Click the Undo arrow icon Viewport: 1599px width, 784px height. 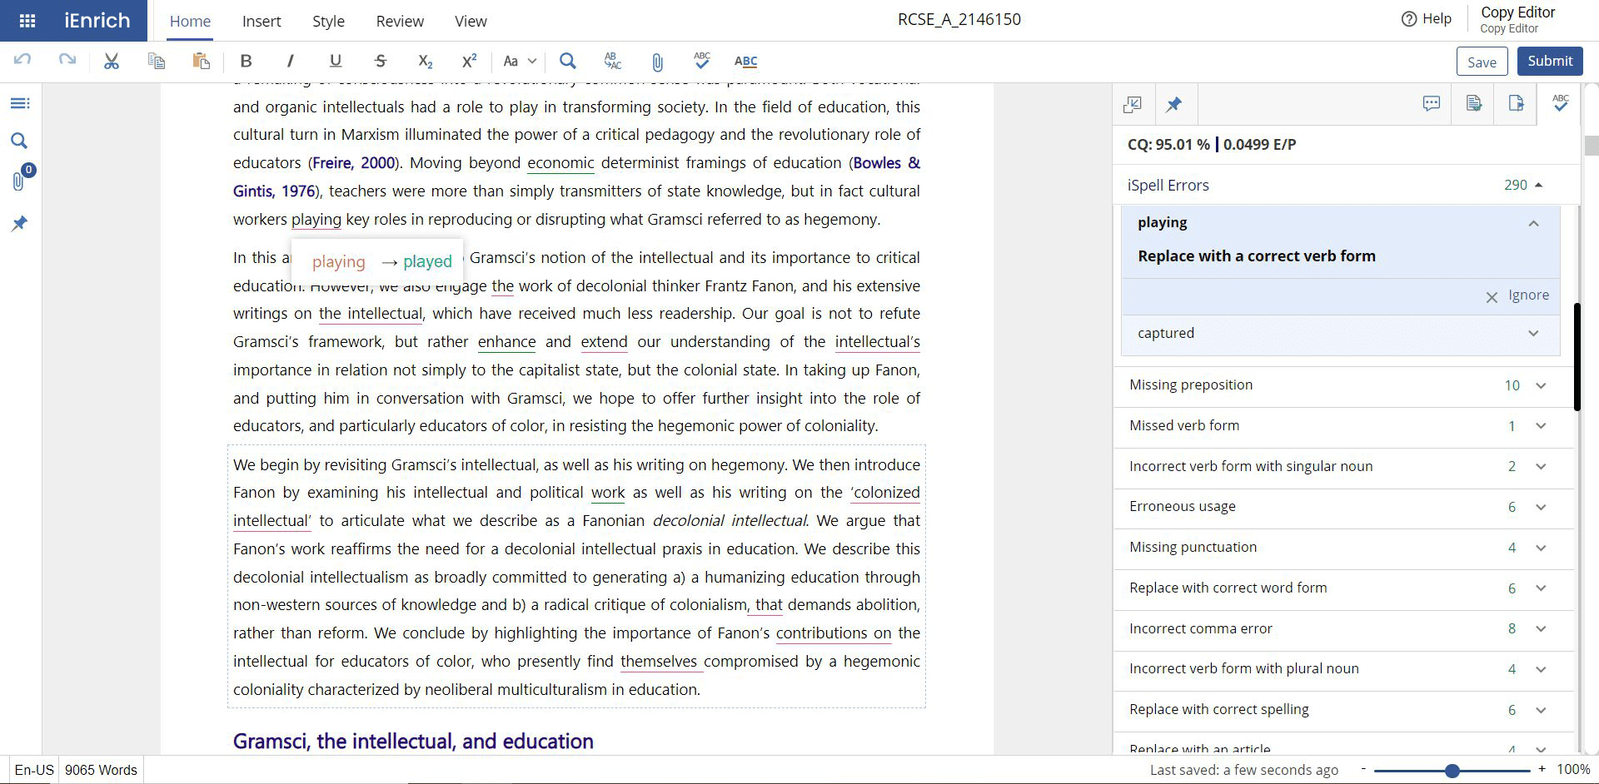pos(22,61)
